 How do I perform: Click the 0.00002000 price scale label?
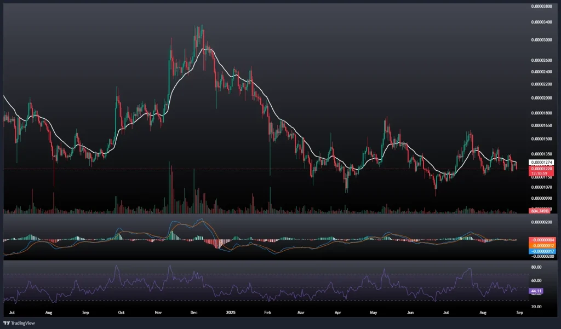click(x=542, y=98)
